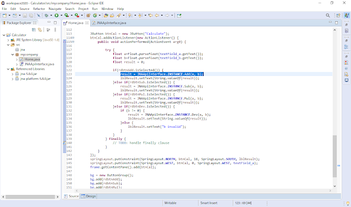Image resolution: width=351 pixels, height=207 pixels.
Task: Click the New Java Class icon
Action: (x=95, y=15)
